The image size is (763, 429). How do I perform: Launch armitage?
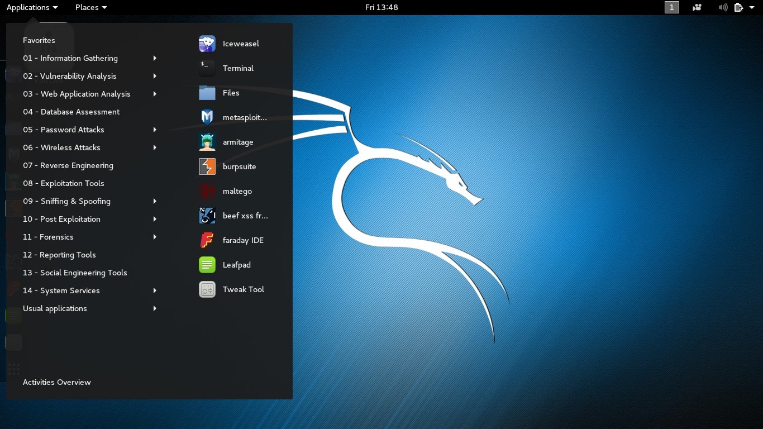[x=238, y=142]
